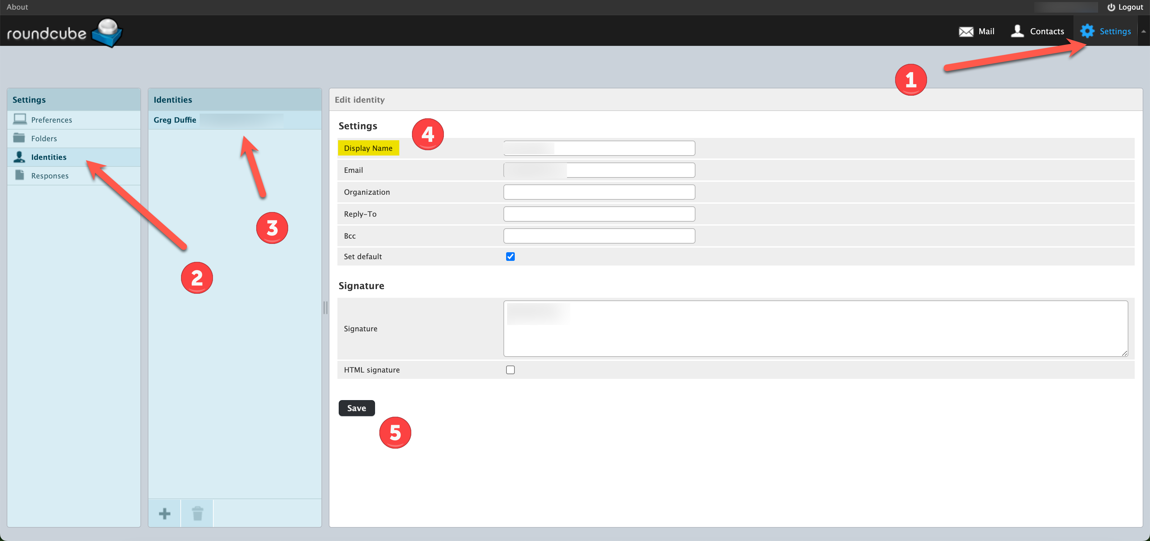Click into the Signature text area
The width and height of the screenshot is (1150, 541).
tap(815, 329)
